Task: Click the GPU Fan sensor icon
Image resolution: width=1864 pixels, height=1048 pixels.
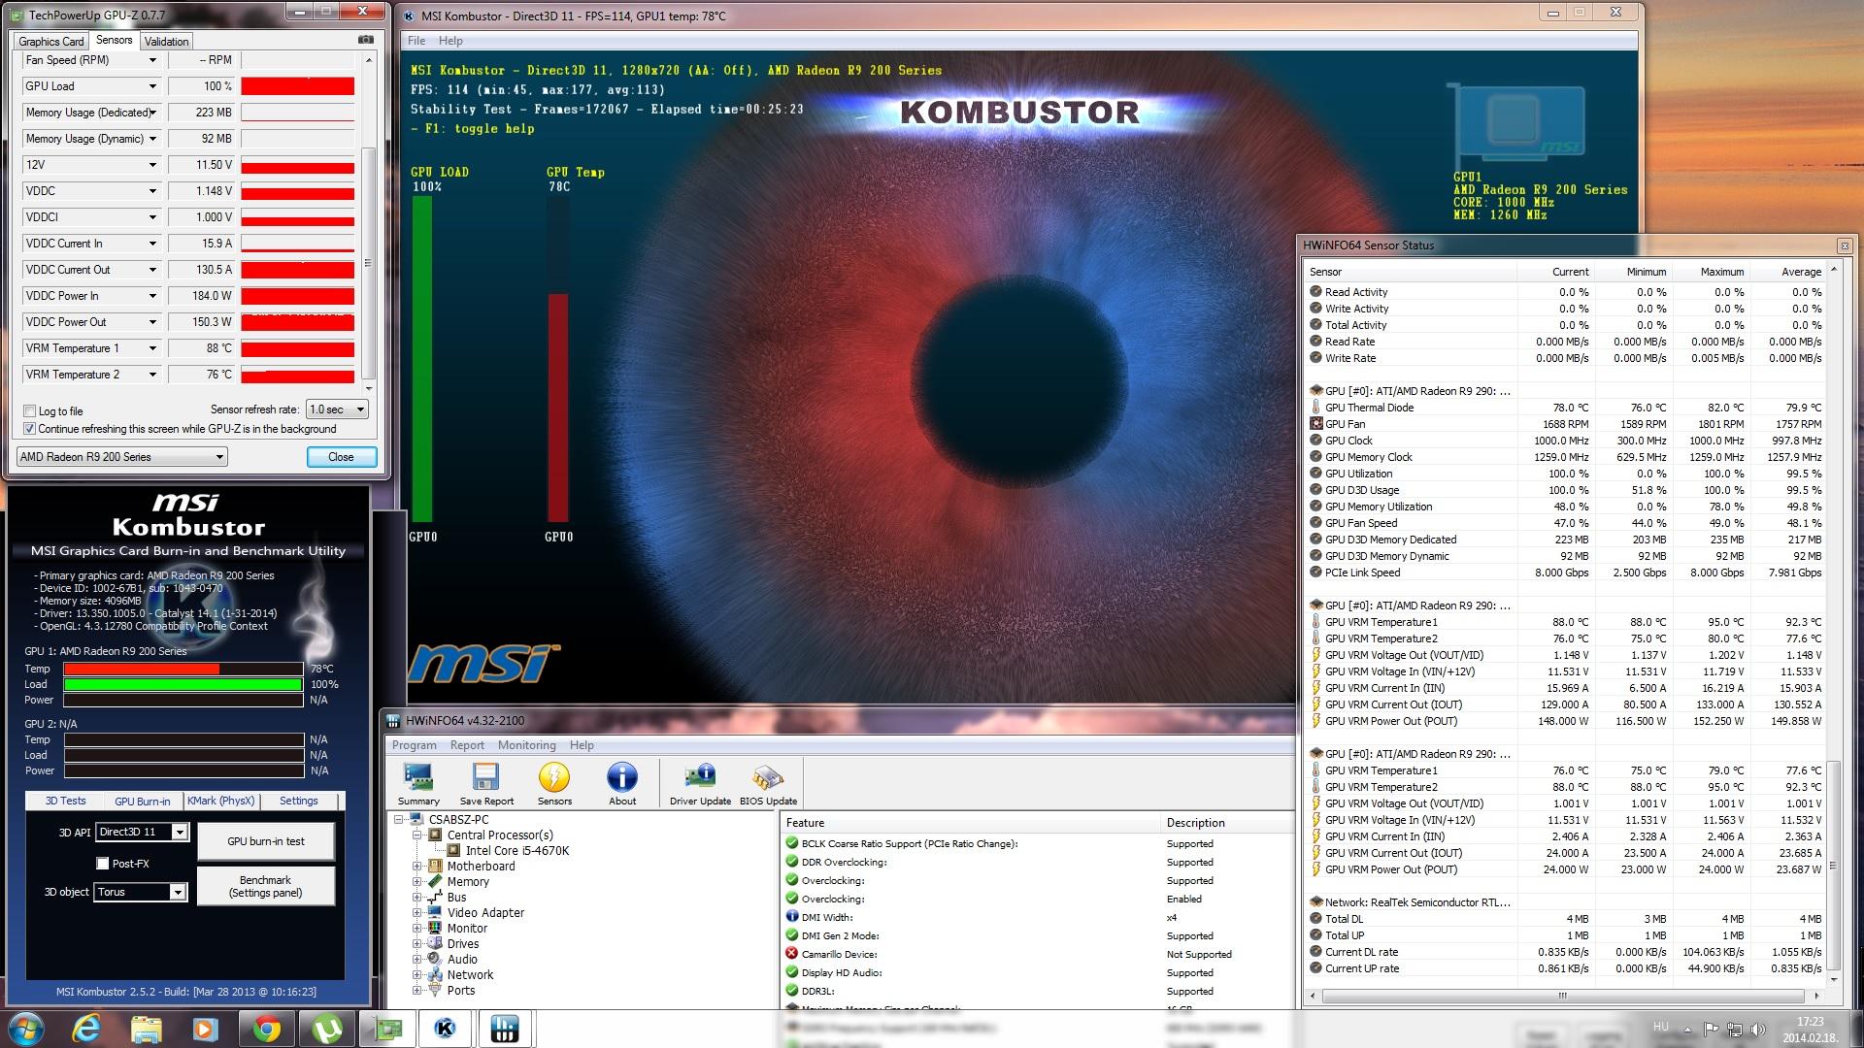Action: [x=1316, y=424]
